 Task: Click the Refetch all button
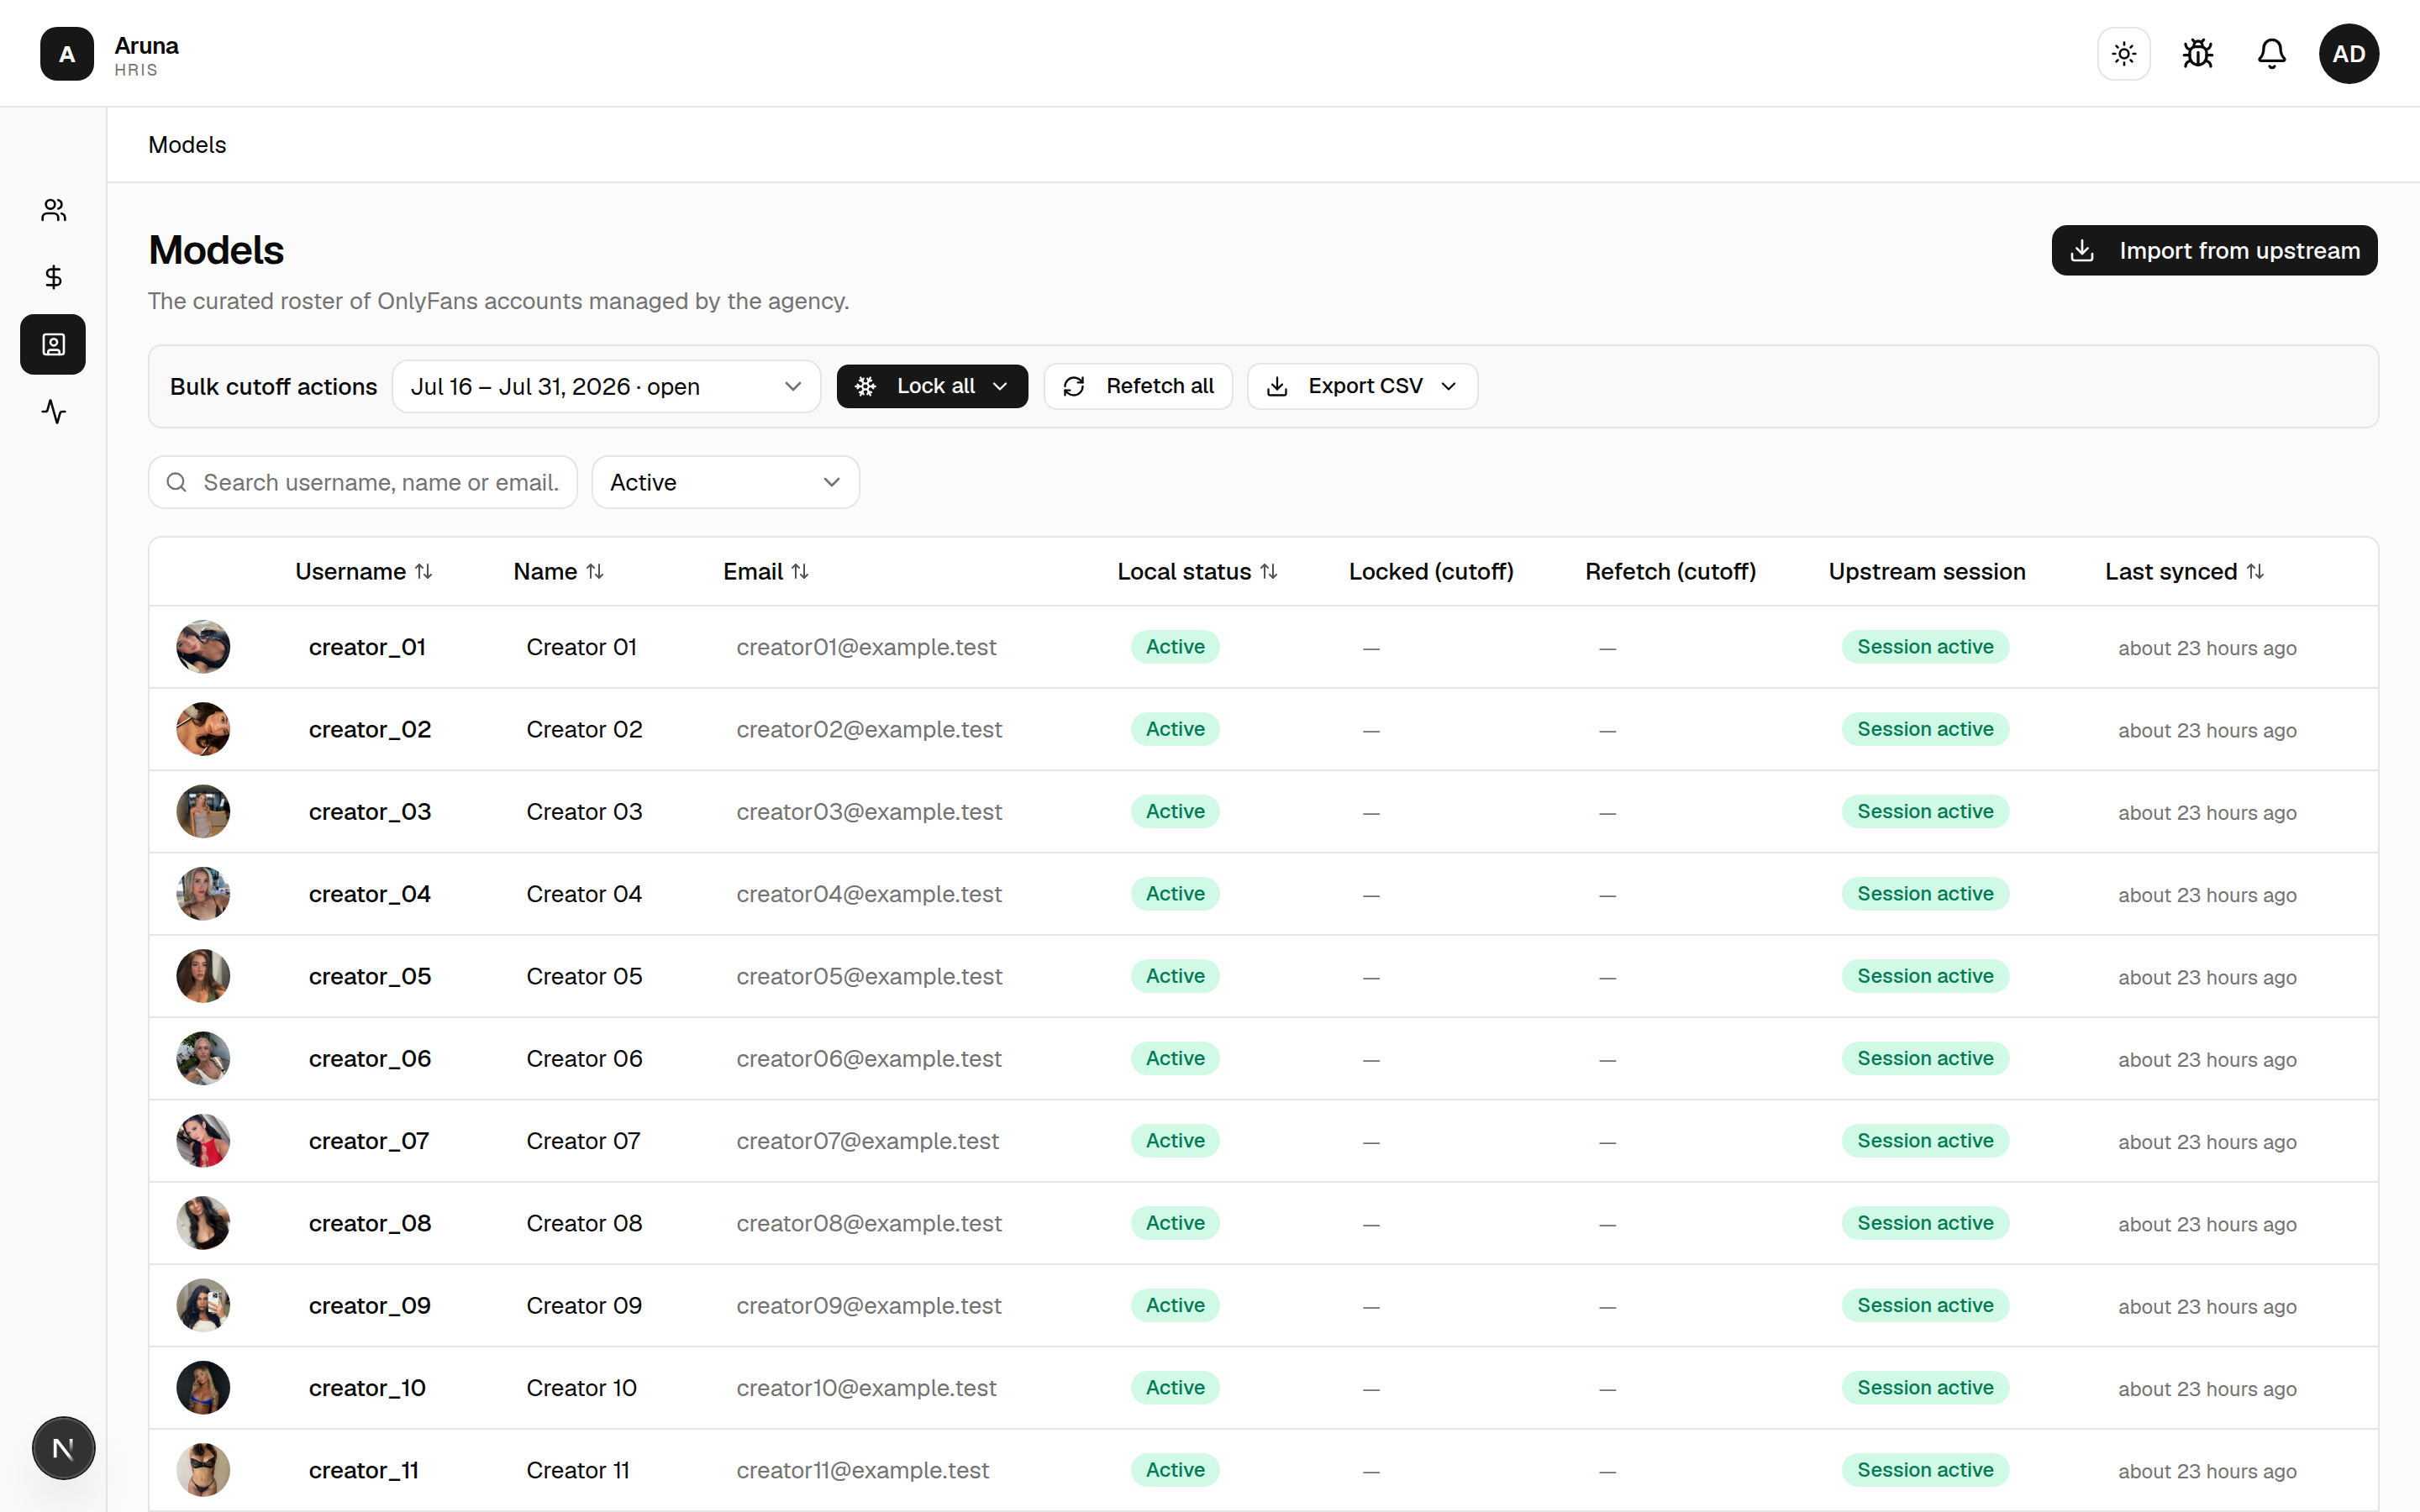(x=1138, y=386)
